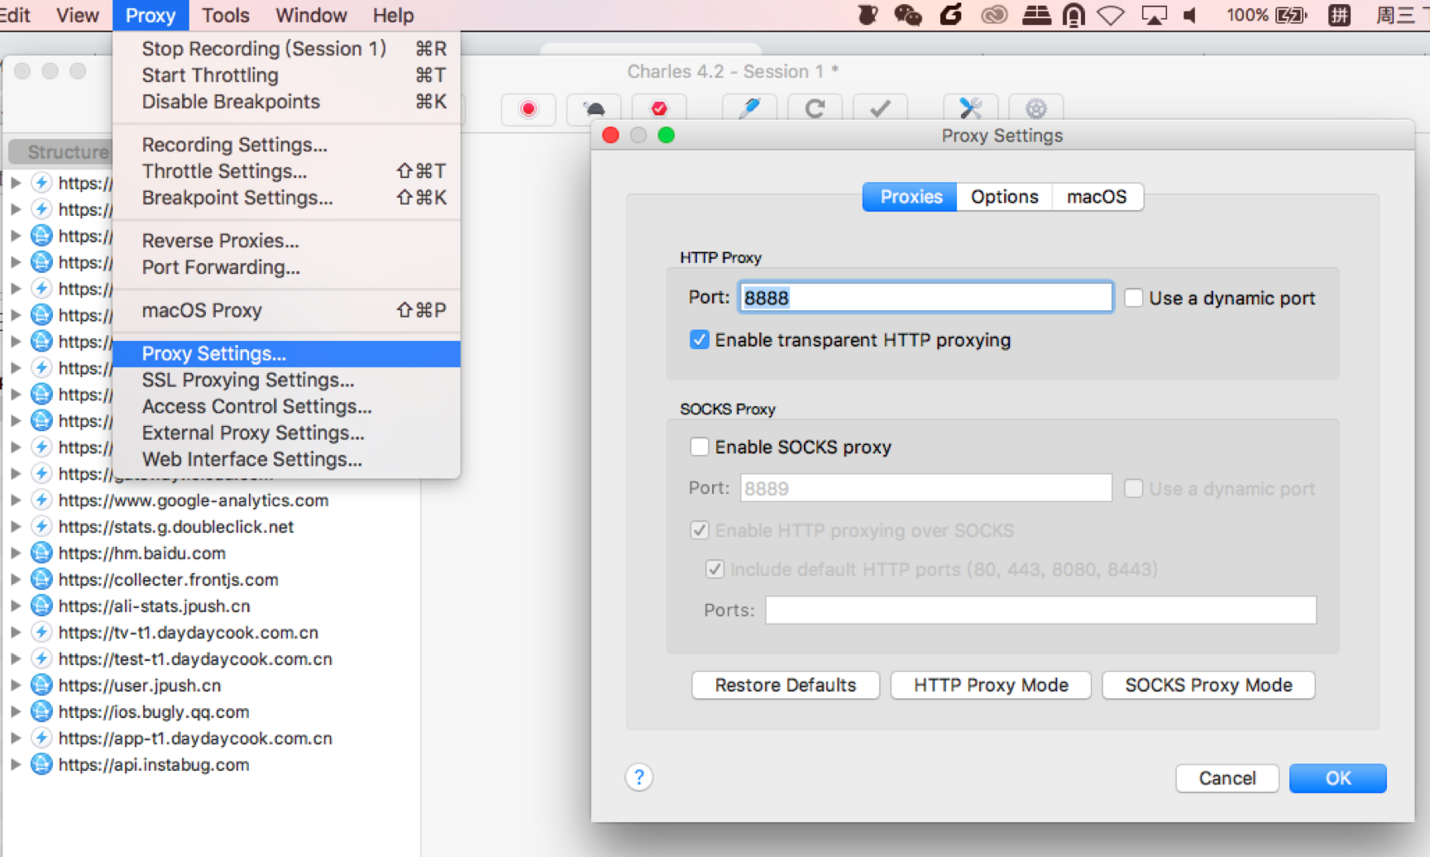Click the Validate checkmark toolbar icon
Screen dimensions: 1430x857
880,108
